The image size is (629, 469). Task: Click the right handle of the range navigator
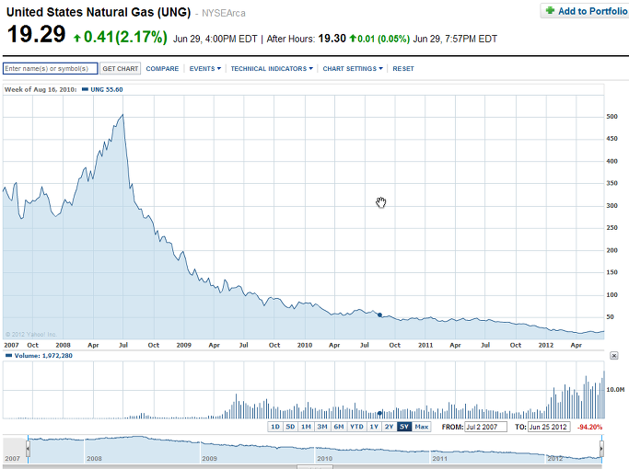[601, 449]
